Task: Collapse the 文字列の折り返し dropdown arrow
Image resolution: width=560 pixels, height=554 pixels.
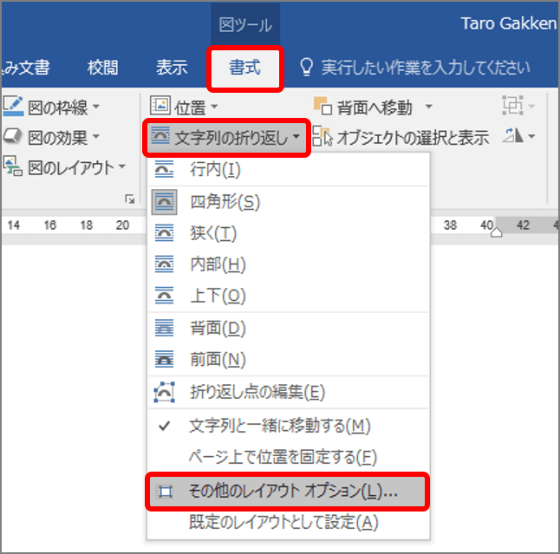Action: pyautogui.click(x=296, y=136)
